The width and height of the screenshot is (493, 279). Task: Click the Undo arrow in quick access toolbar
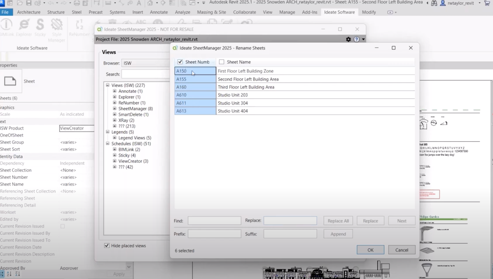[x=51, y=3]
